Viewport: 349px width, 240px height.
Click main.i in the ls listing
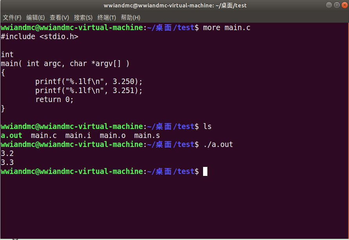78,136
